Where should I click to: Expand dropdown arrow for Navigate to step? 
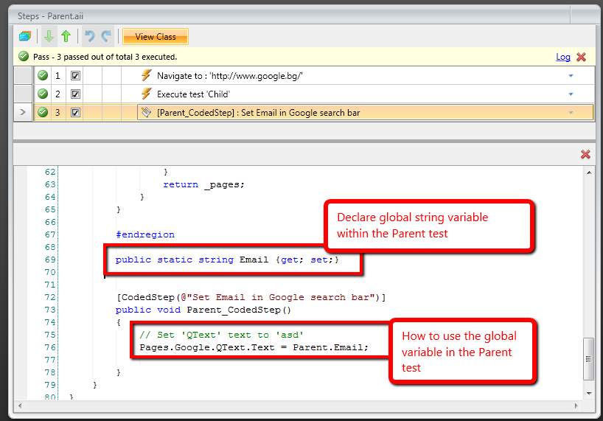click(571, 76)
